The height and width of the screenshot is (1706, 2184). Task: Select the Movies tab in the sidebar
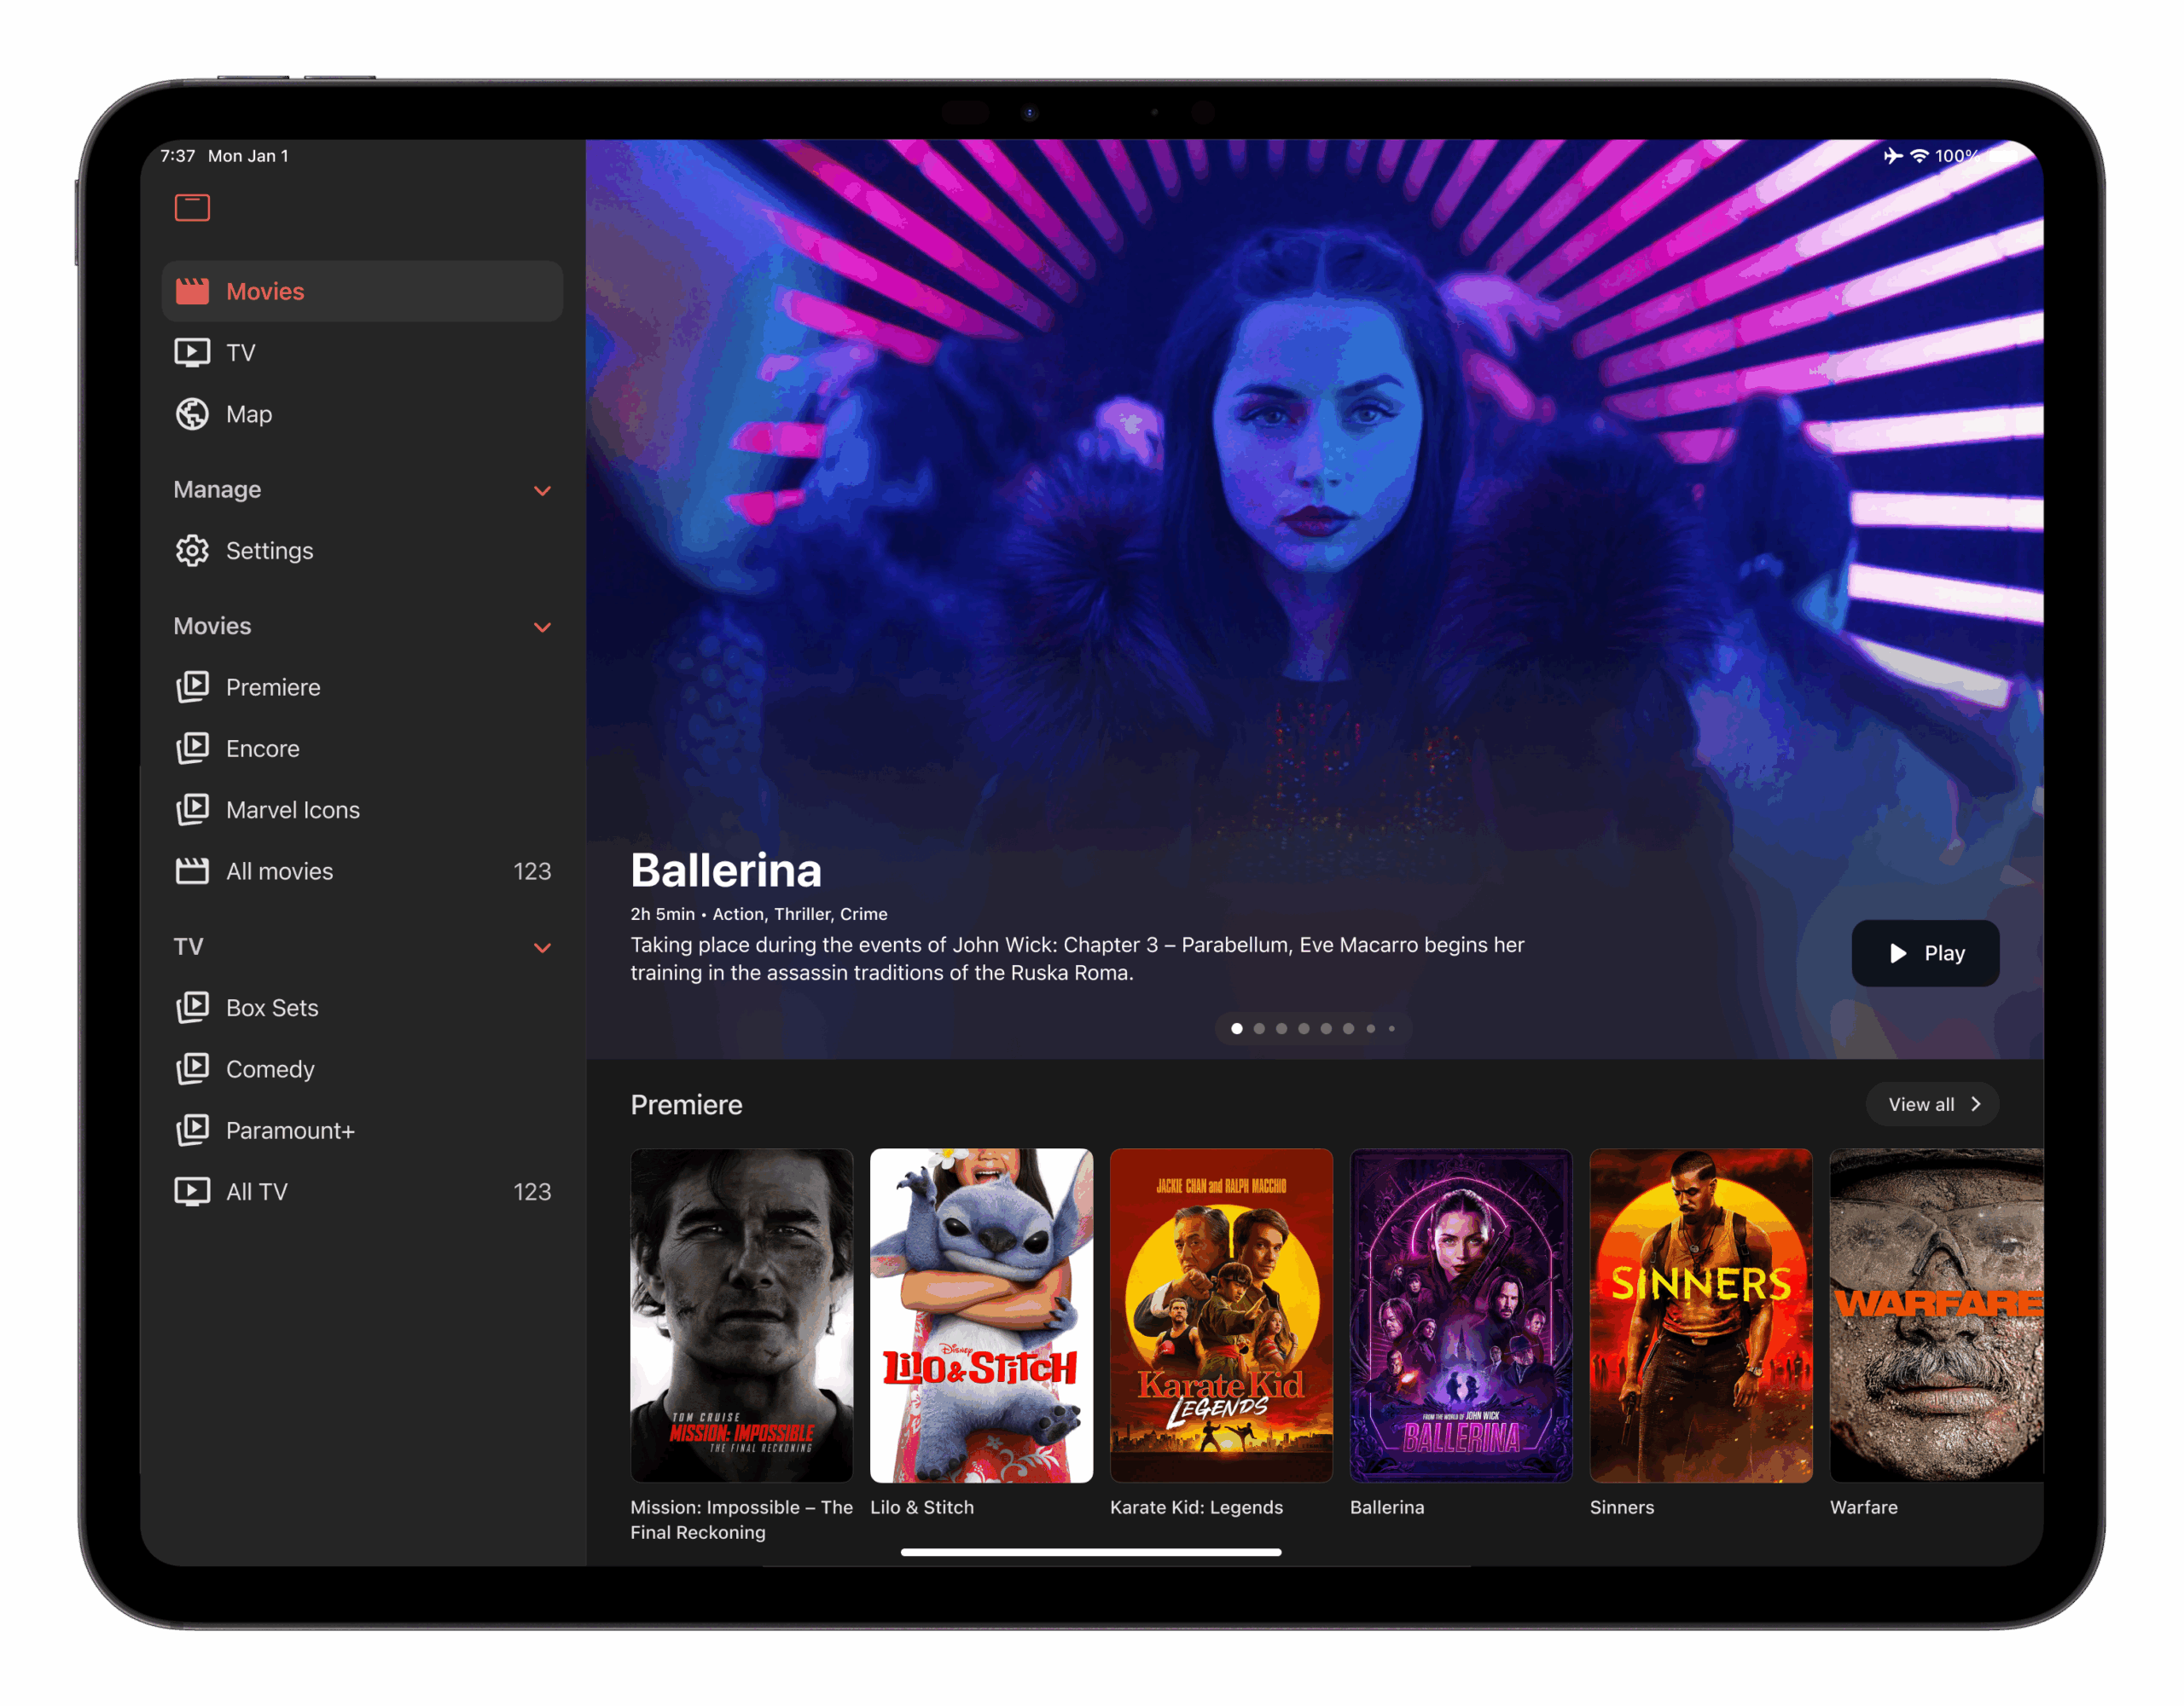(x=264, y=292)
